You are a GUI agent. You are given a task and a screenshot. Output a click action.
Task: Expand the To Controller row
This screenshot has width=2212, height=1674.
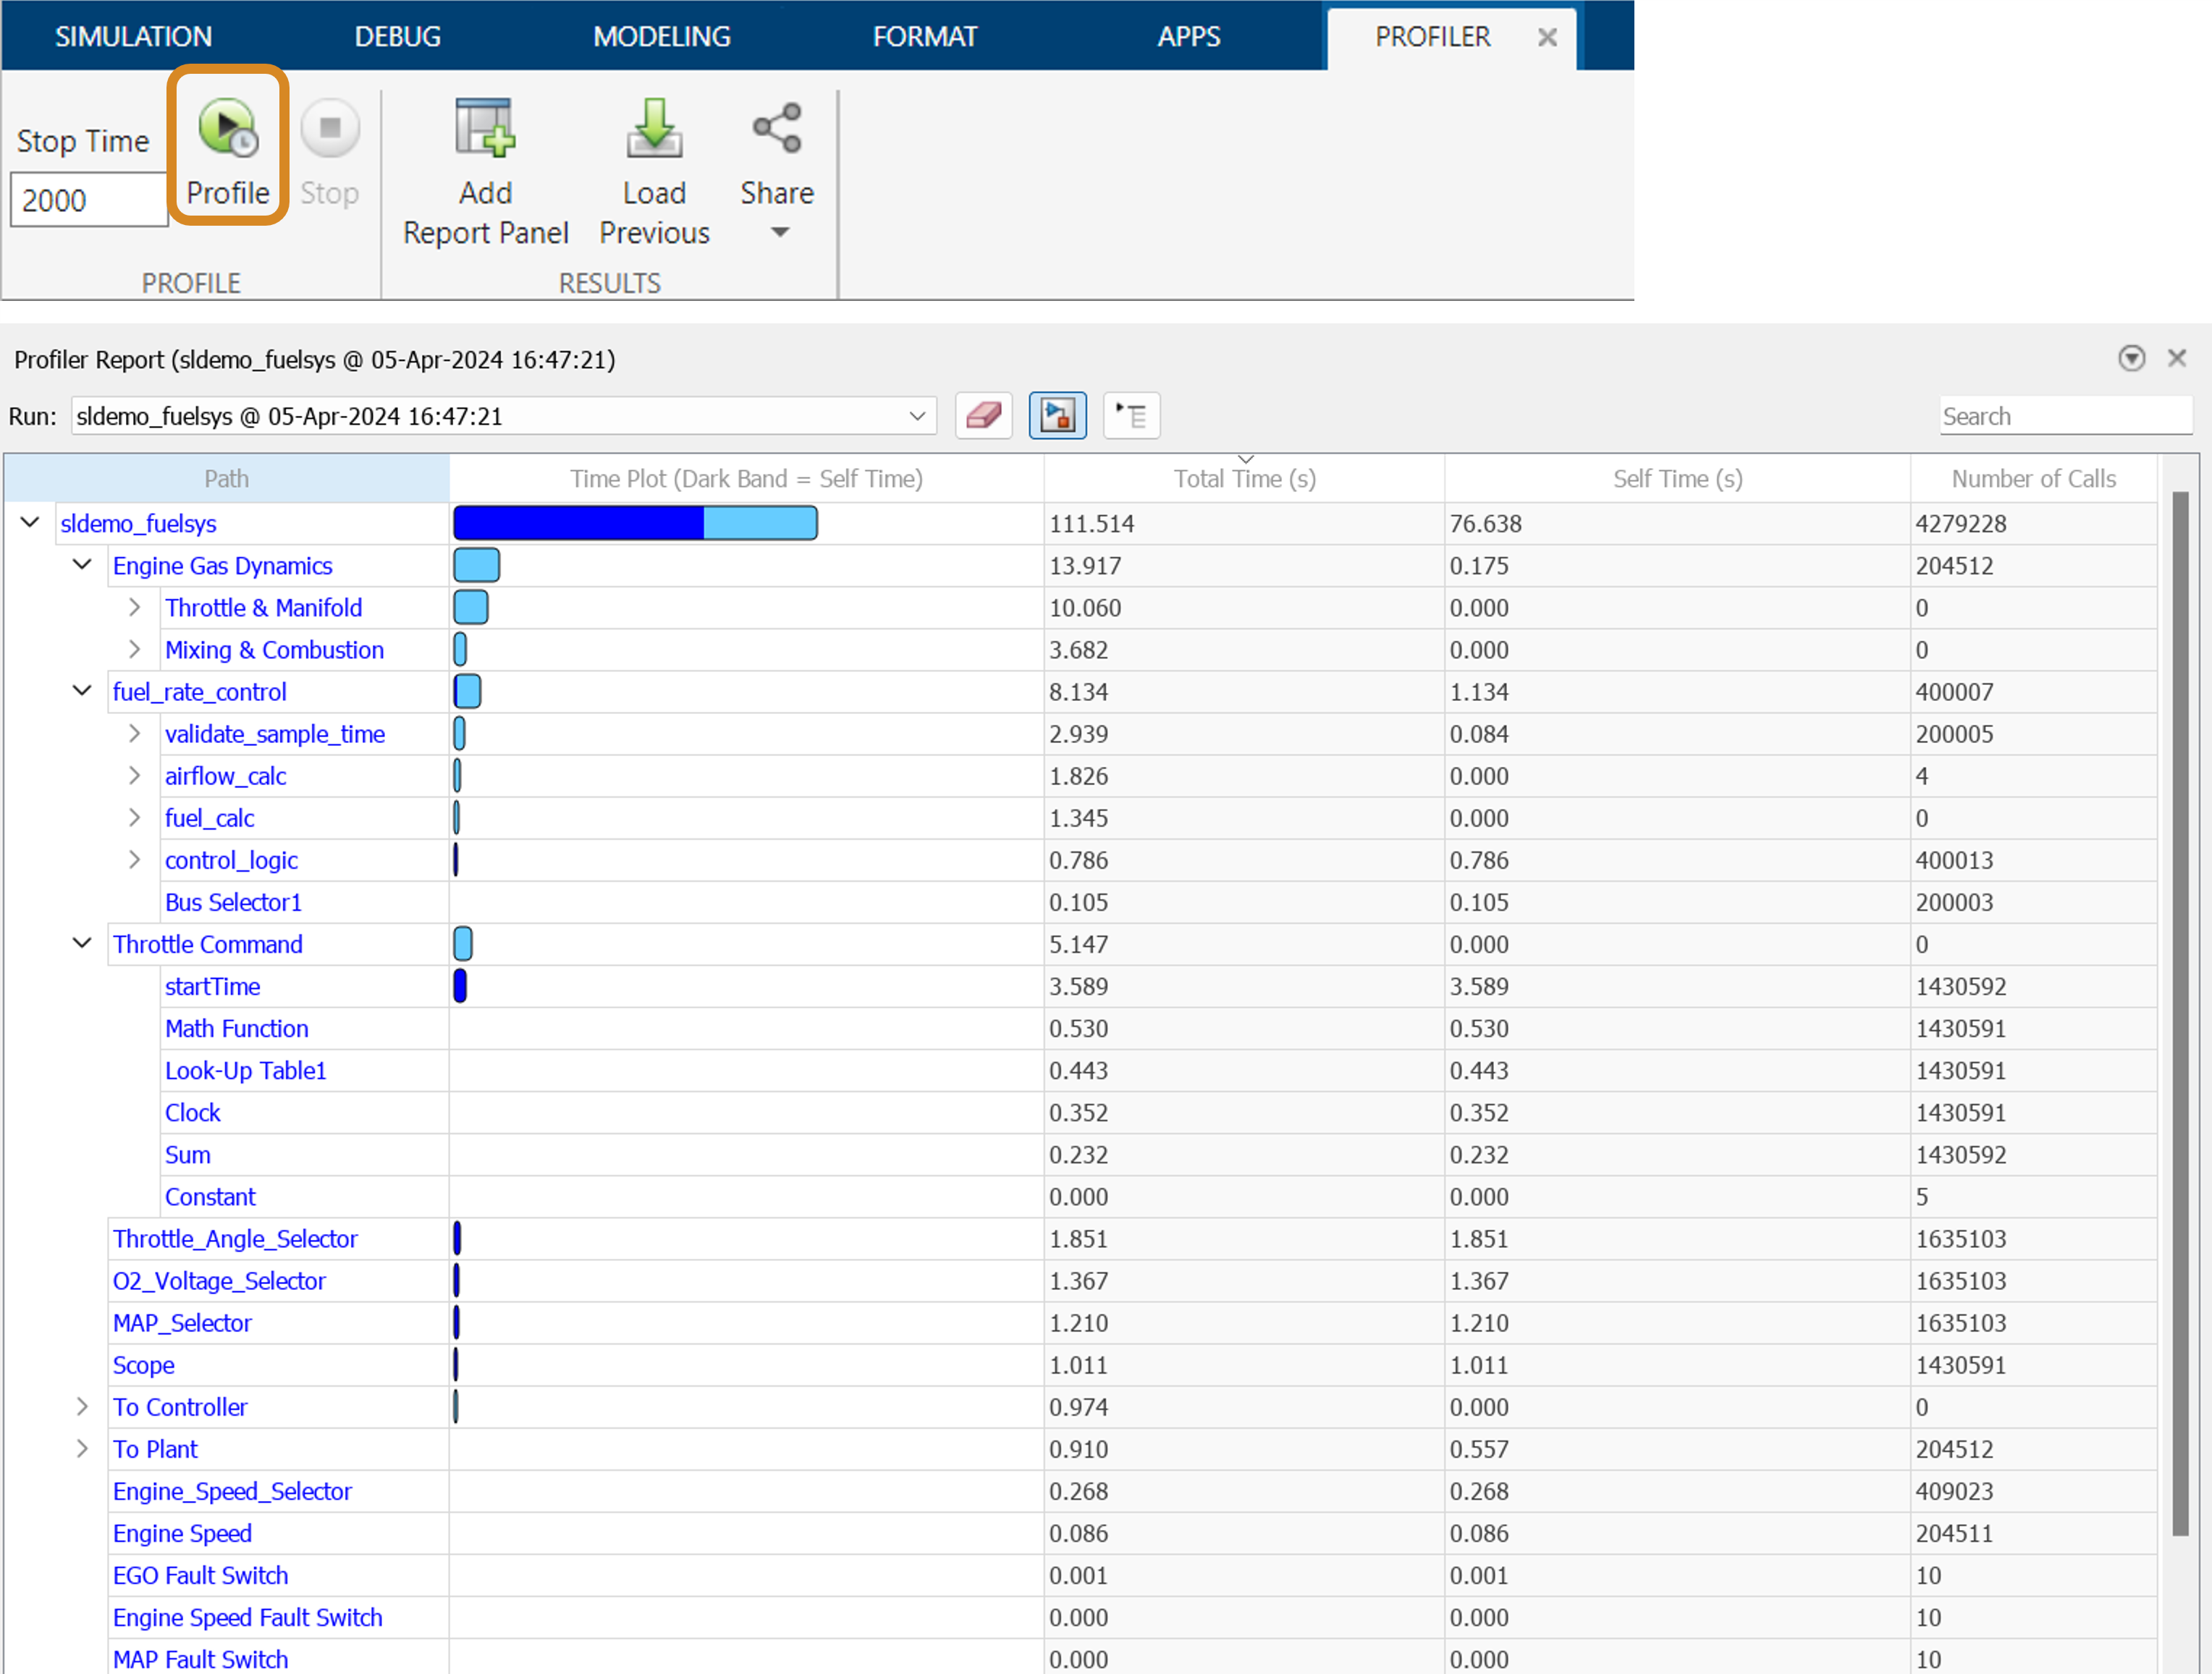83,1407
